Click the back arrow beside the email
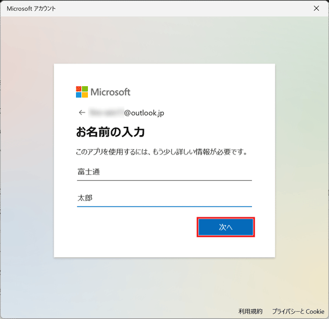Viewport: 329px width, 319px height. pos(82,113)
